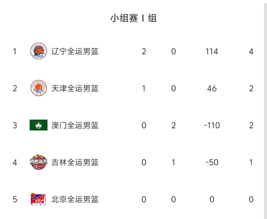This screenshot has height=219, width=267.
Task: Open 北京全运男篮 team name
Action: pos(75,199)
